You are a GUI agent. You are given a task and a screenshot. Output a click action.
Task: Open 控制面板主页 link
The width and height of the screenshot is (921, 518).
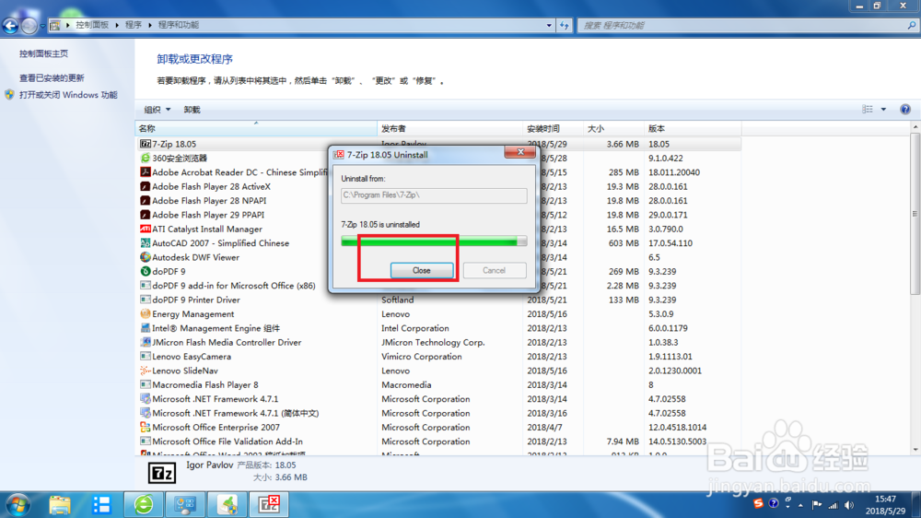coord(43,53)
